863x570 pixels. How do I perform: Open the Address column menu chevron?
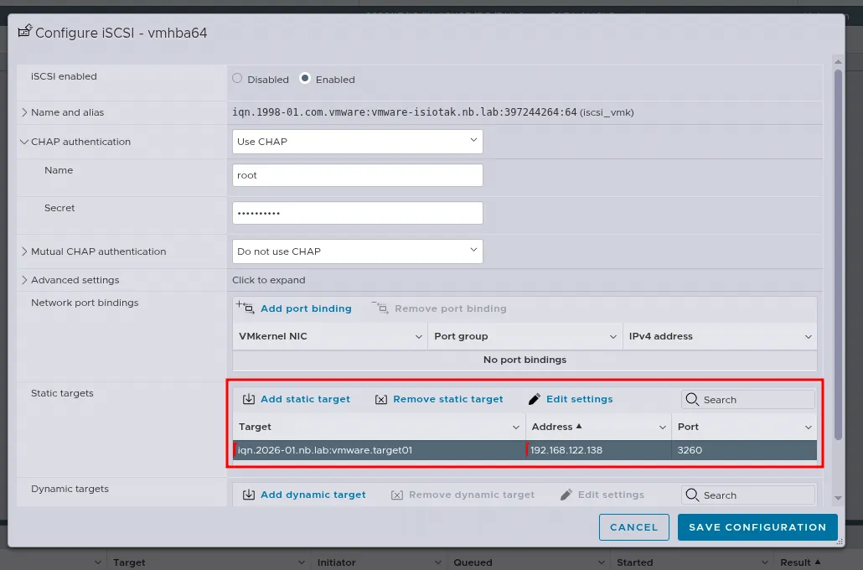point(663,427)
